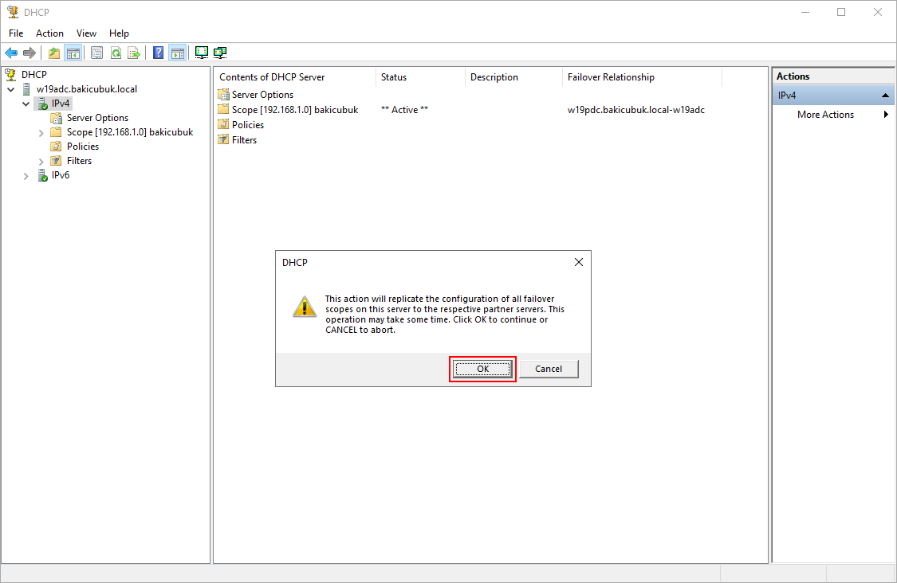Expand the IPv6 node in tree
This screenshot has width=897, height=583.
point(26,176)
